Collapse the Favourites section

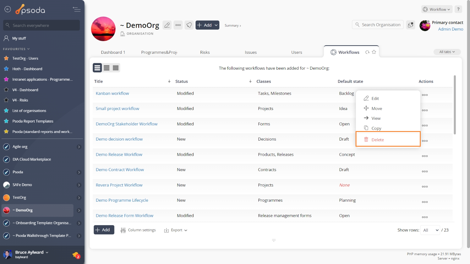[x=16, y=49]
